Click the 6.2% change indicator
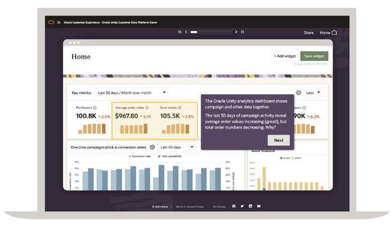Image resolution: width=390 pixels, height=228 pixels. (x=313, y=116)
